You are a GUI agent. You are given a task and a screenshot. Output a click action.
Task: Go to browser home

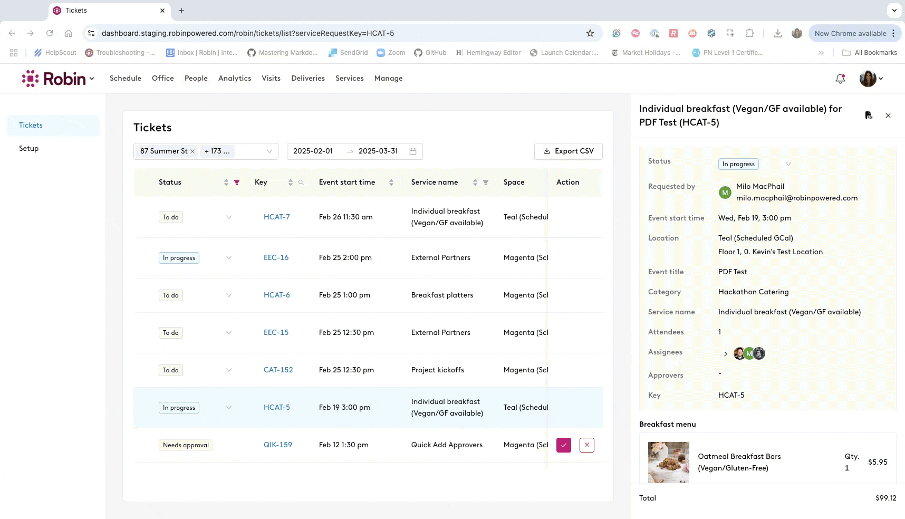point(69,33)
